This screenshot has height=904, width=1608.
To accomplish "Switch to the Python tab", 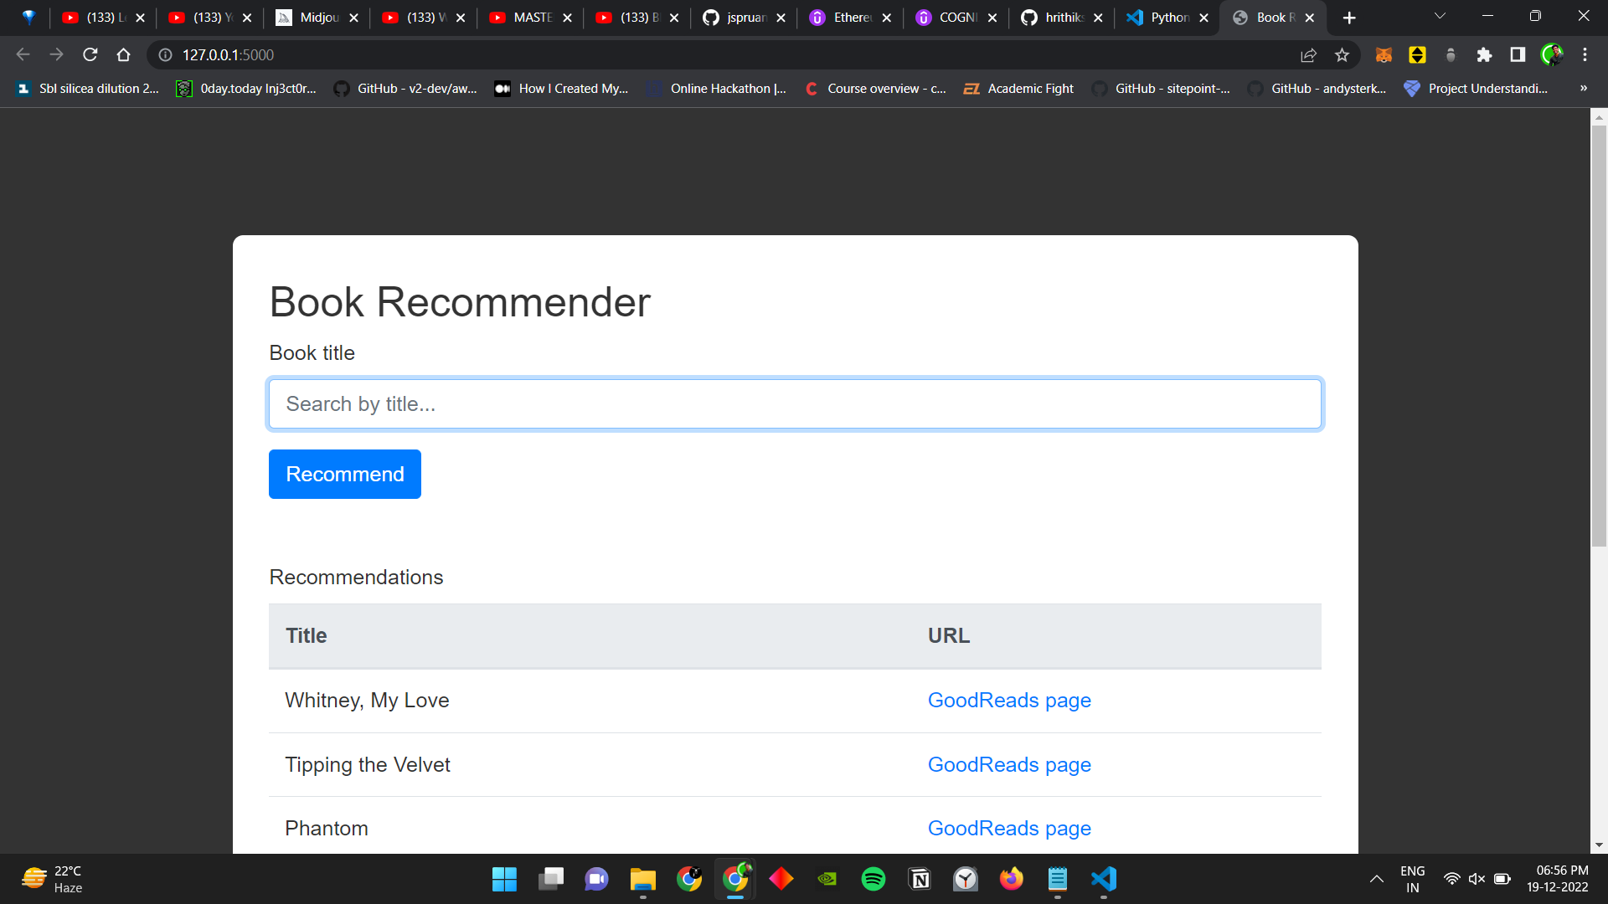I will tap(1164, 17).
